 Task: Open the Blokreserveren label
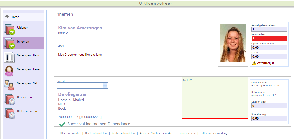[27, 111]
